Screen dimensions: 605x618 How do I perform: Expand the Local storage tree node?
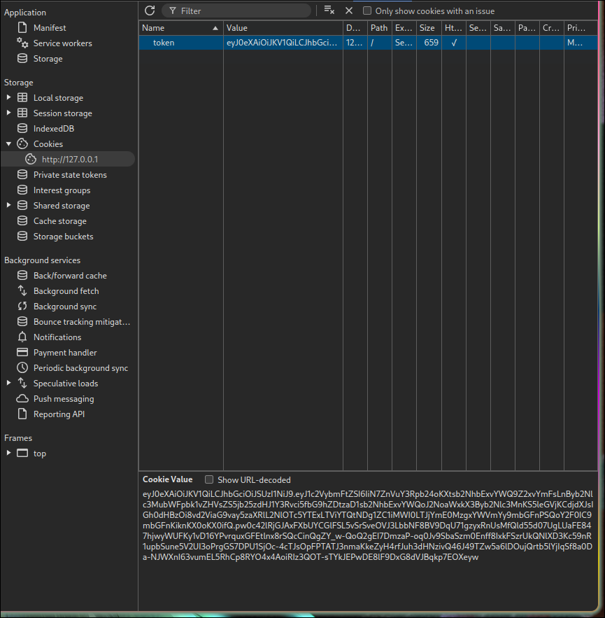coord(8,98)
